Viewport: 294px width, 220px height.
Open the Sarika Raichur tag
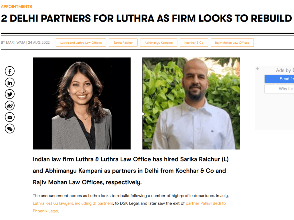123,43
